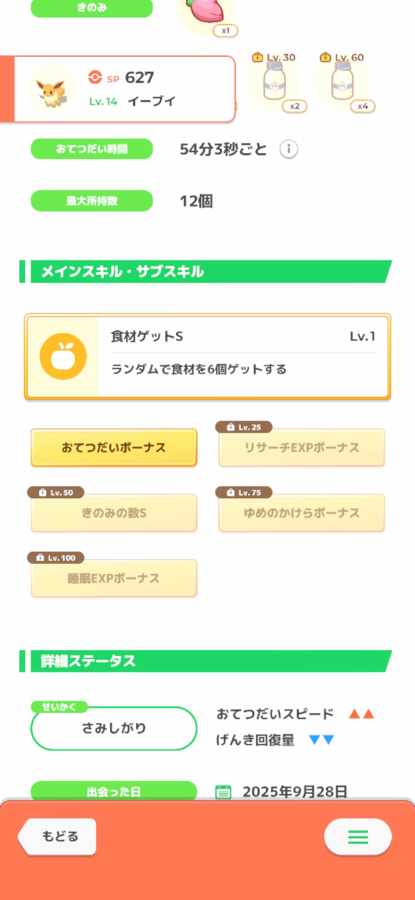Open the 食材ゲットS main skill card
415x900 pixels.
coord(242,357)
